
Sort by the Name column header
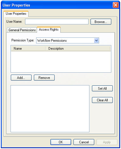point(28,49)
